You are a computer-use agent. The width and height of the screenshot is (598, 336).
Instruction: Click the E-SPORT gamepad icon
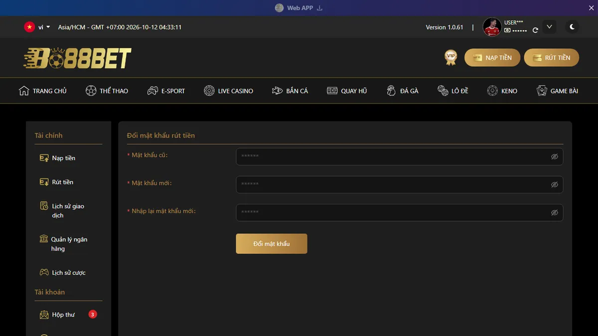tap(152, 91)
